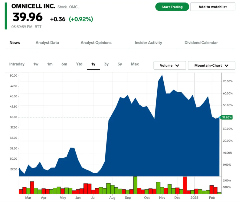This screenshot has width=242, height=202.
Task: Select the Ytd chart range
Action: tap(79, 64)
